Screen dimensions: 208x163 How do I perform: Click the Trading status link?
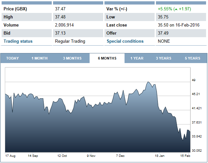coord(18,41)
